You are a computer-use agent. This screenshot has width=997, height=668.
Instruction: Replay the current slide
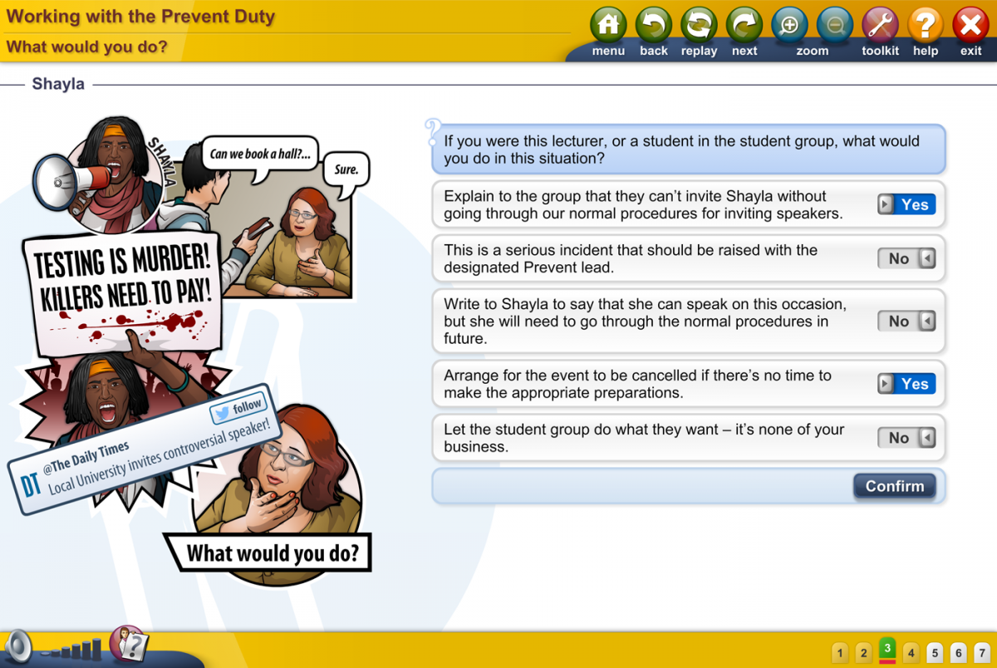699,27
